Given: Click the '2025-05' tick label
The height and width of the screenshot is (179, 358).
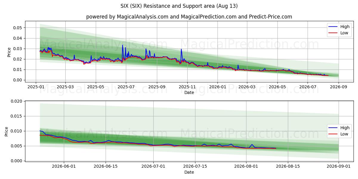Looking at the screenshot, I should point(96,87).
